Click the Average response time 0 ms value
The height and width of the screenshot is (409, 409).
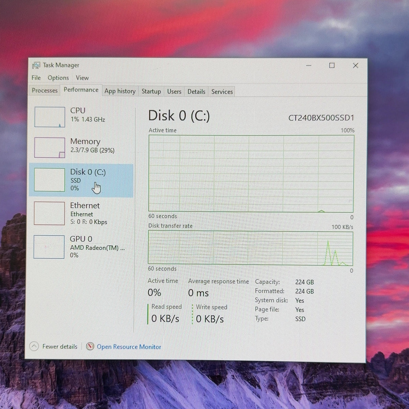tap(198, 293)
